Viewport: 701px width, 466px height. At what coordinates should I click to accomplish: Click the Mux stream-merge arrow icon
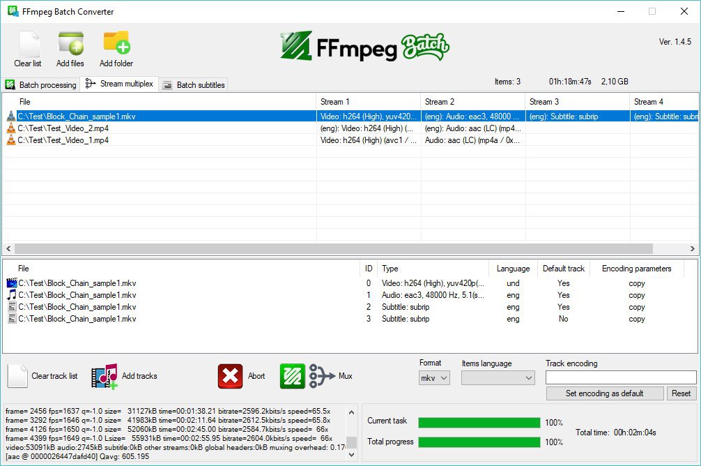pyautogui.click(x=322, y=376)
